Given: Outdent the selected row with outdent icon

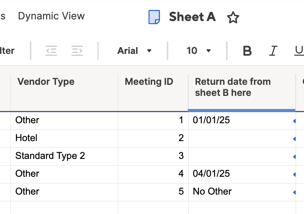Looking at the screenshot, I should coord(51,51).
